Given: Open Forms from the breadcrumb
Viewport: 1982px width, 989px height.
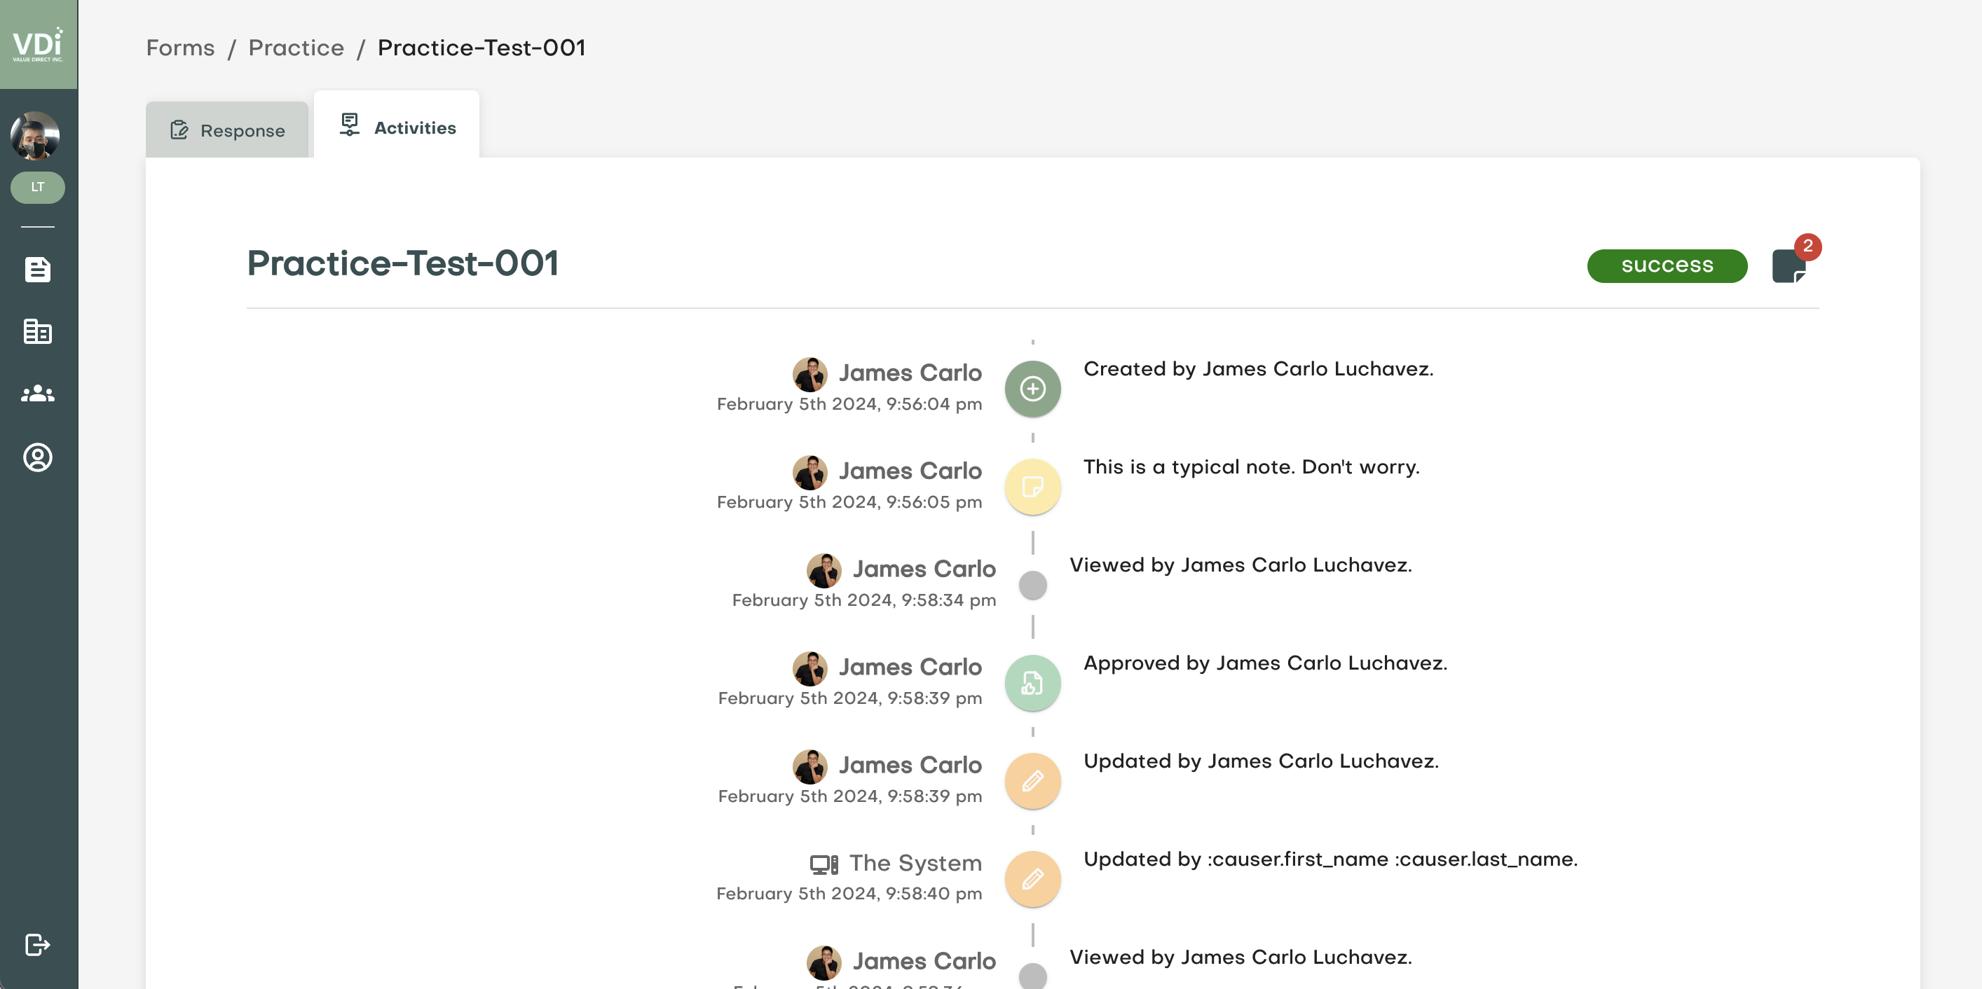Looking at the screenshot, I should 180,48.
